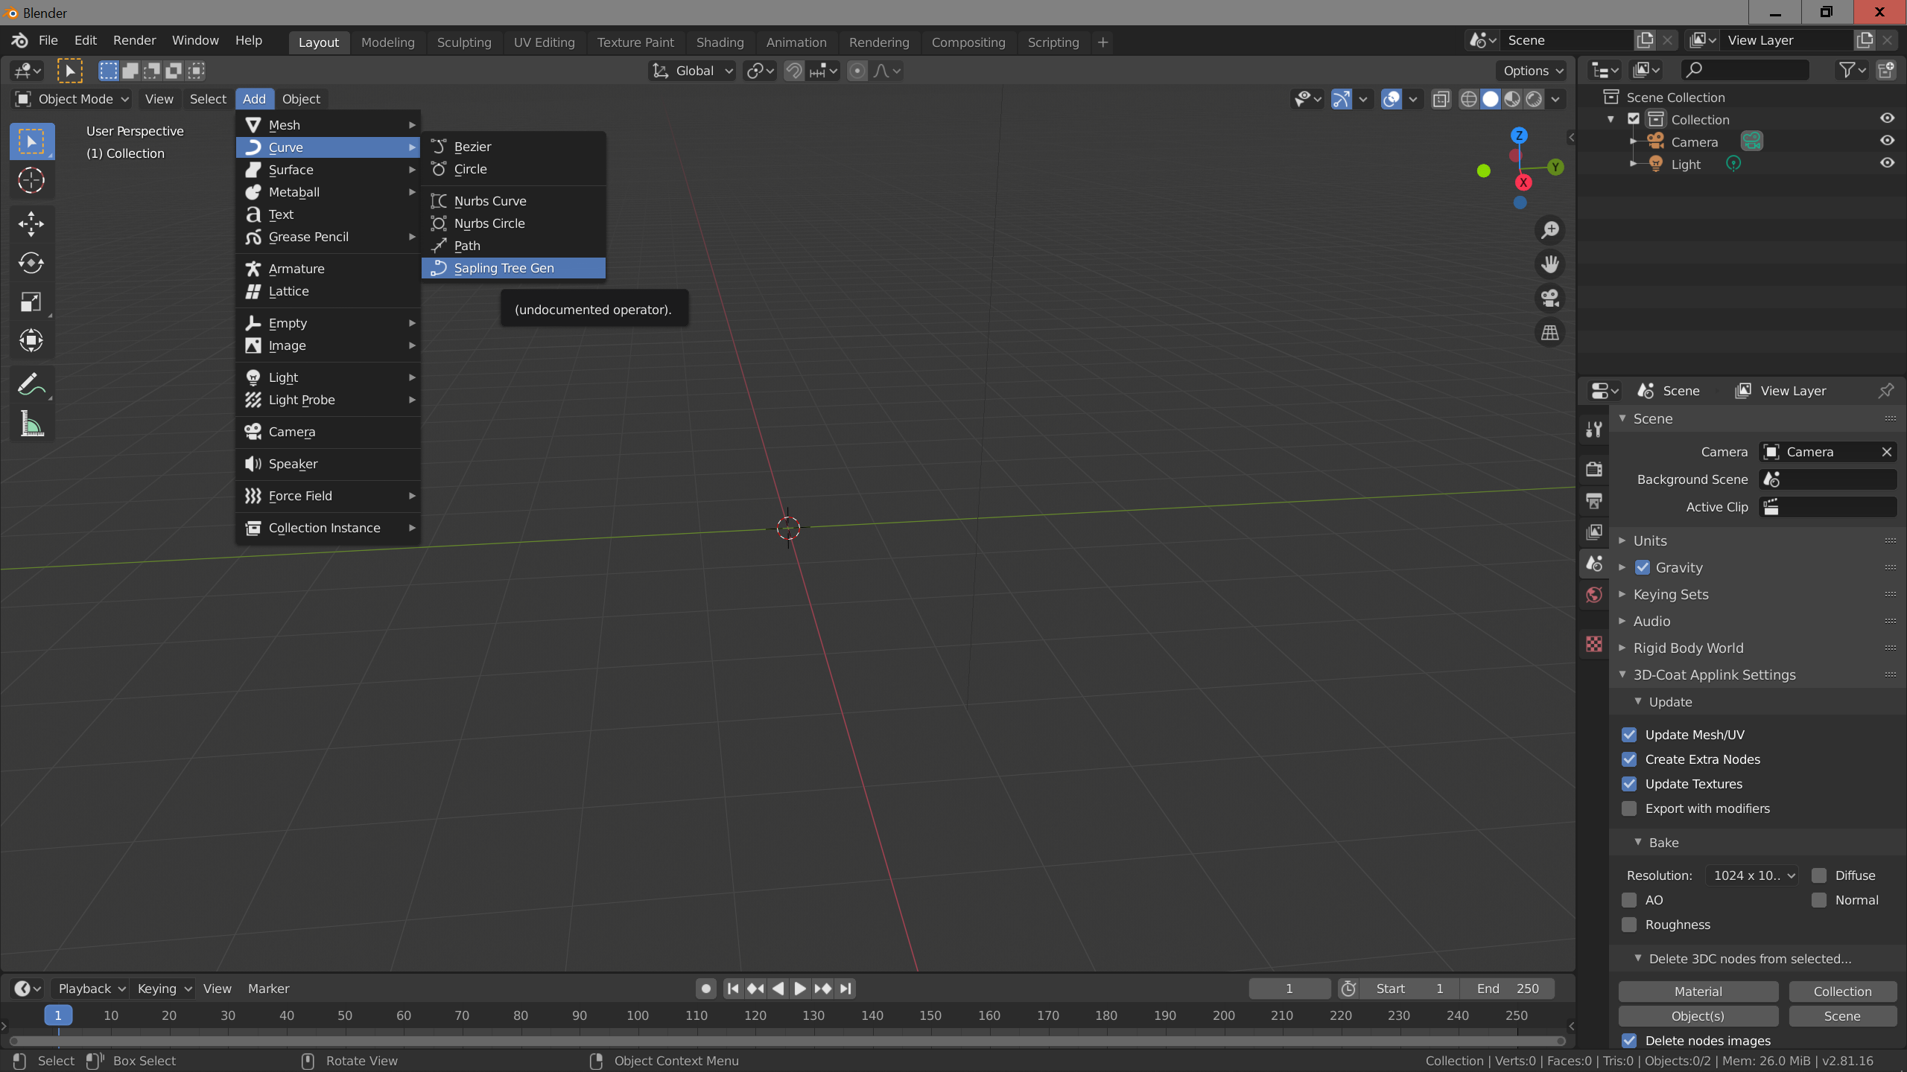Click frame 100 on the timeline
This screenshot has width=1907, height=1072.
click(638, 1015)
